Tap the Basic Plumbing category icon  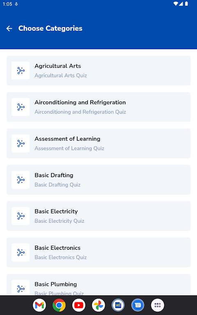click(21, 288)
